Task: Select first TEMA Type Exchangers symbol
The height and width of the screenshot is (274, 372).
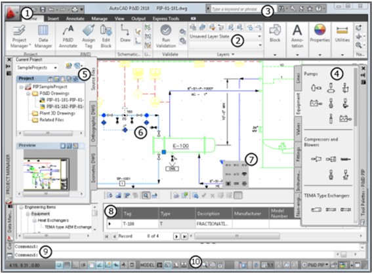Action: click(x=316, y=210)
